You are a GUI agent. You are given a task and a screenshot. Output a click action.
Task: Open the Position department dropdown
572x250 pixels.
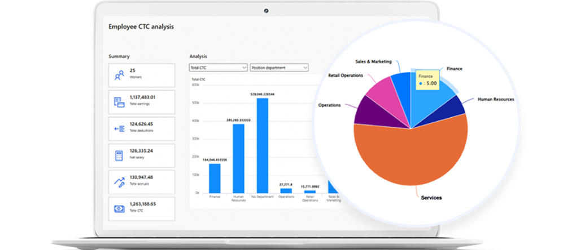coord(279,68)
